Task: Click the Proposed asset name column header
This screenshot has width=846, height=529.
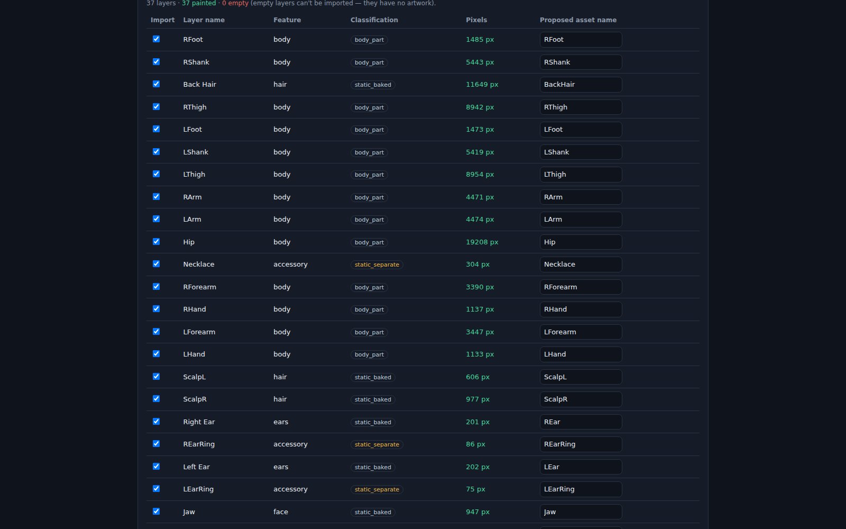Action: point(578,20)
